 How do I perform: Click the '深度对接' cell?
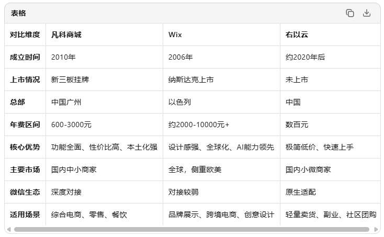104,192
